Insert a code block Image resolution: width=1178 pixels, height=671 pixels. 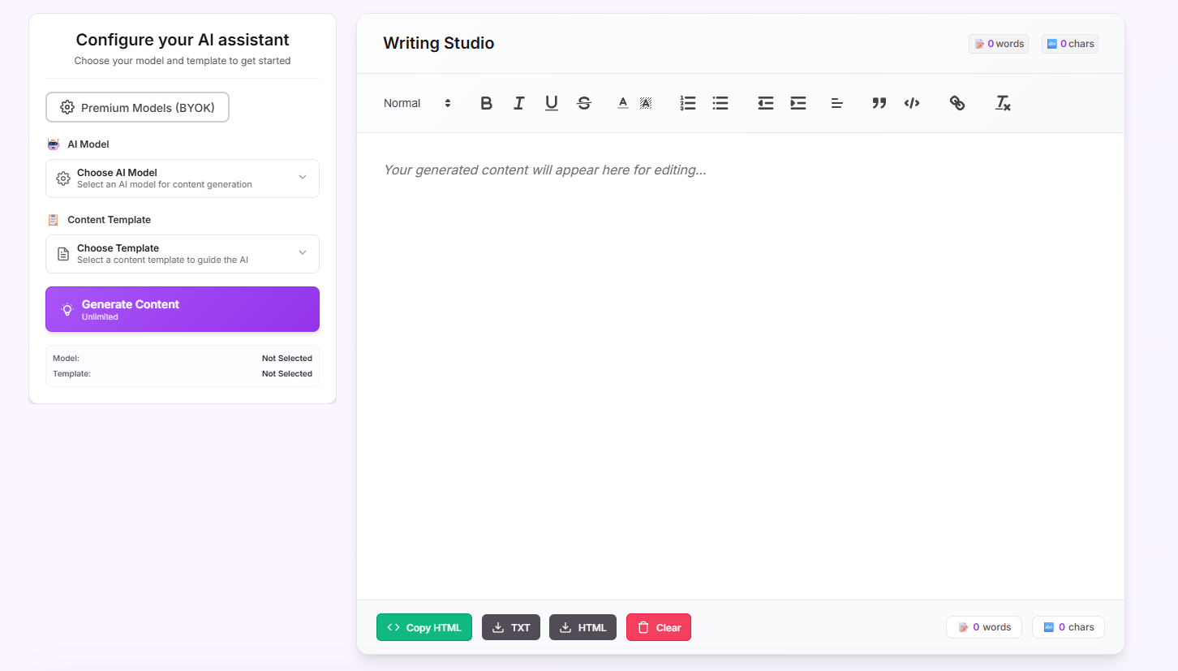(912, 103)
